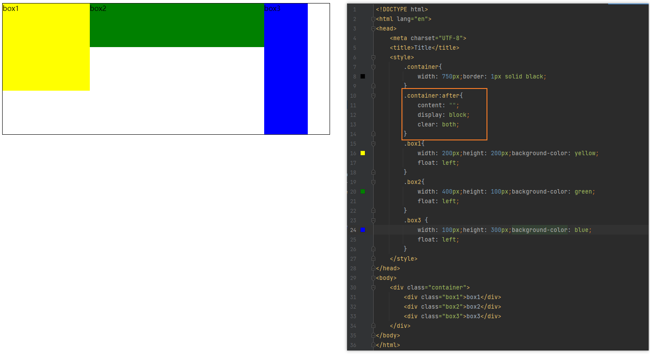Collapse the .box3 rule fold on line 23
This screenshot has height=354, width=650.
(373, 220)
